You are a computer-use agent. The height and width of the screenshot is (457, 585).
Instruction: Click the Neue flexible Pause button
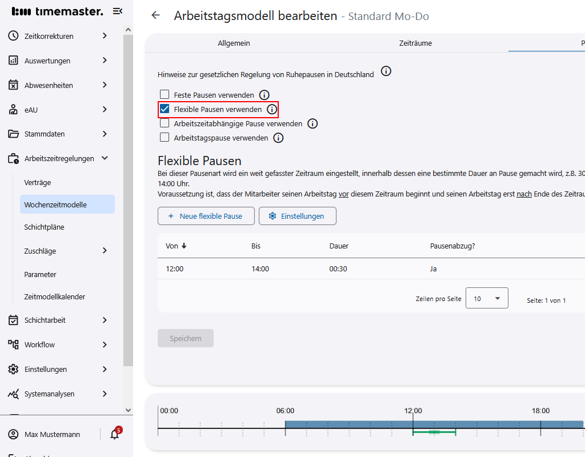click(x=206, y=216)
